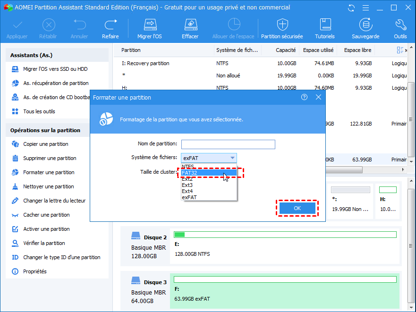
Task: Click the Nom de partition text field
Action: [x=228, y=144]
